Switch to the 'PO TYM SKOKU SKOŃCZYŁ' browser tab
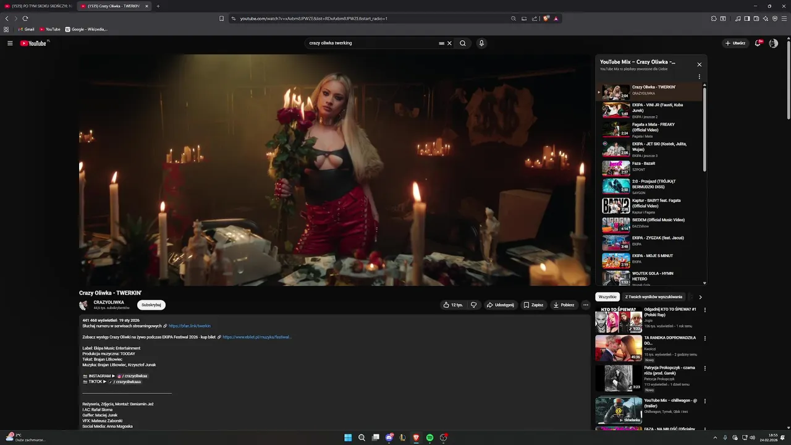Screen dimensions: 791x445 tap(38, 6)
